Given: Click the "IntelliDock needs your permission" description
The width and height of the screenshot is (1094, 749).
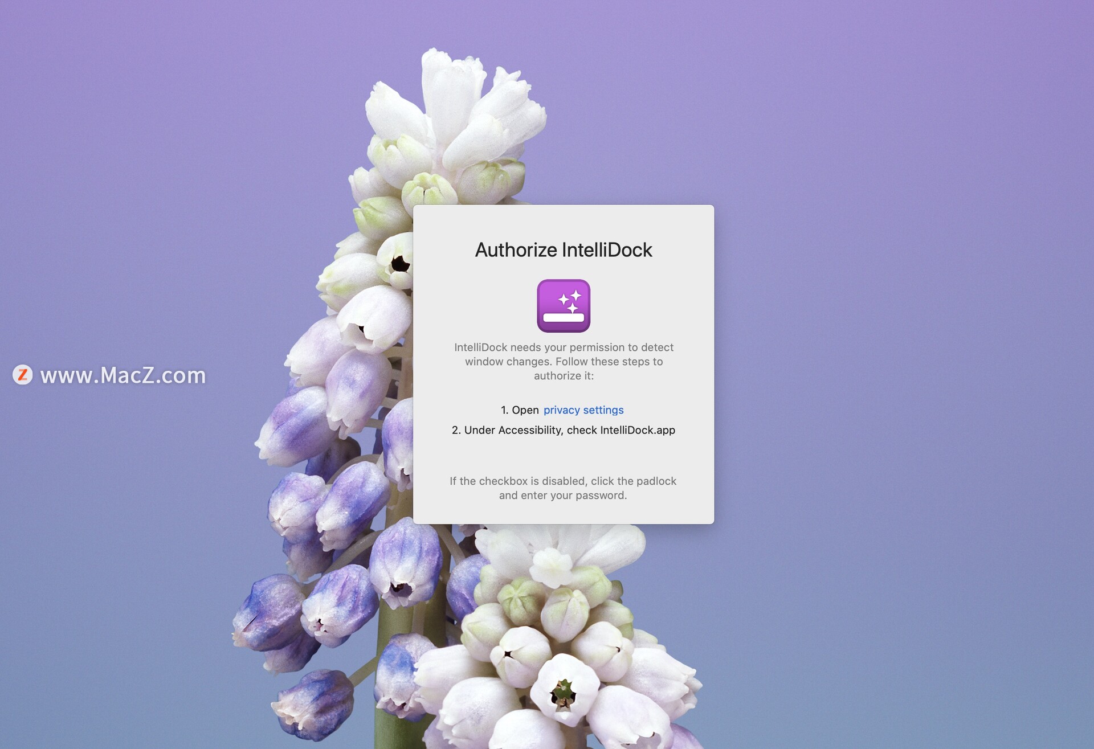Looking at the screenshot, I should click(x=564, y=361).
